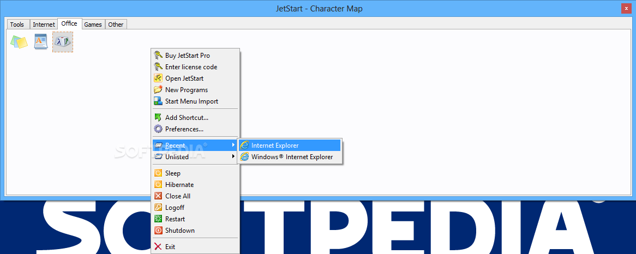636x254 pixels.
Task: Choose Open JetStart in the context menu
Action: [195, 78]
